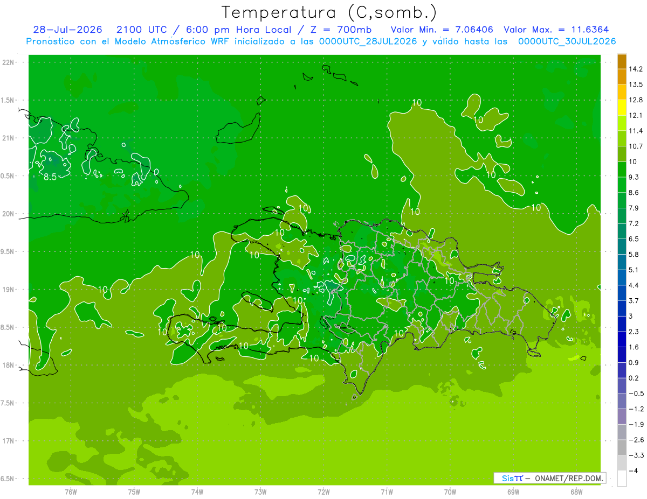647x499 pixels.
Task: Pick the dark blue swatch between 2.3 and 1.6
Action: pyautogui.click(x=622, y=340)
